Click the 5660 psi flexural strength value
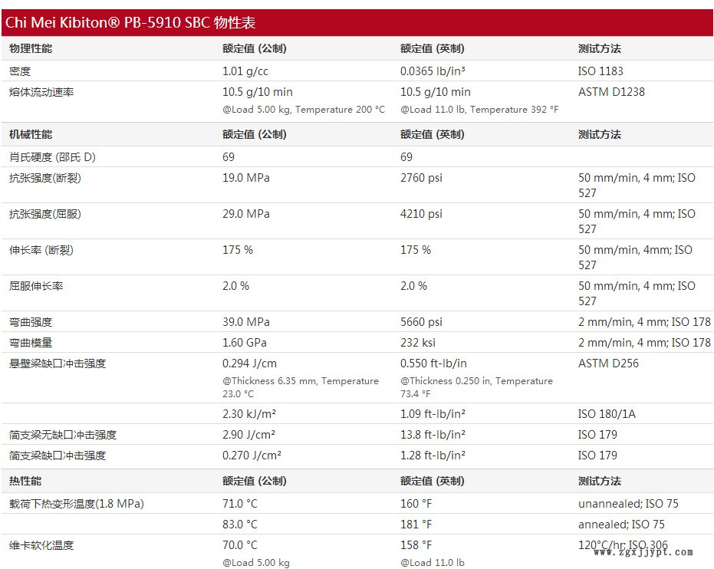Screen dimensions: 714x569 [421, 322]
